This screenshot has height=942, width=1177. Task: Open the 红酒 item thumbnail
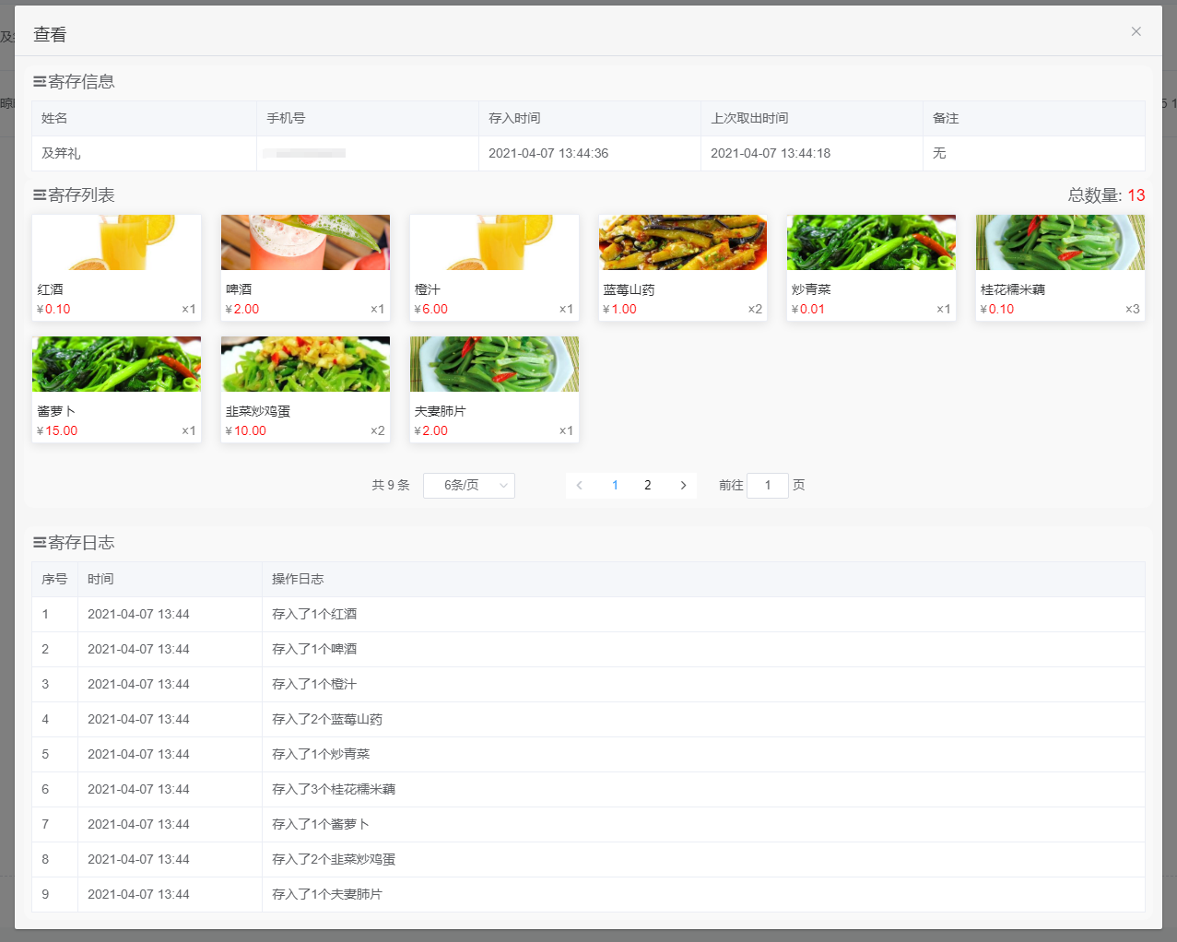tap(116, 243)
